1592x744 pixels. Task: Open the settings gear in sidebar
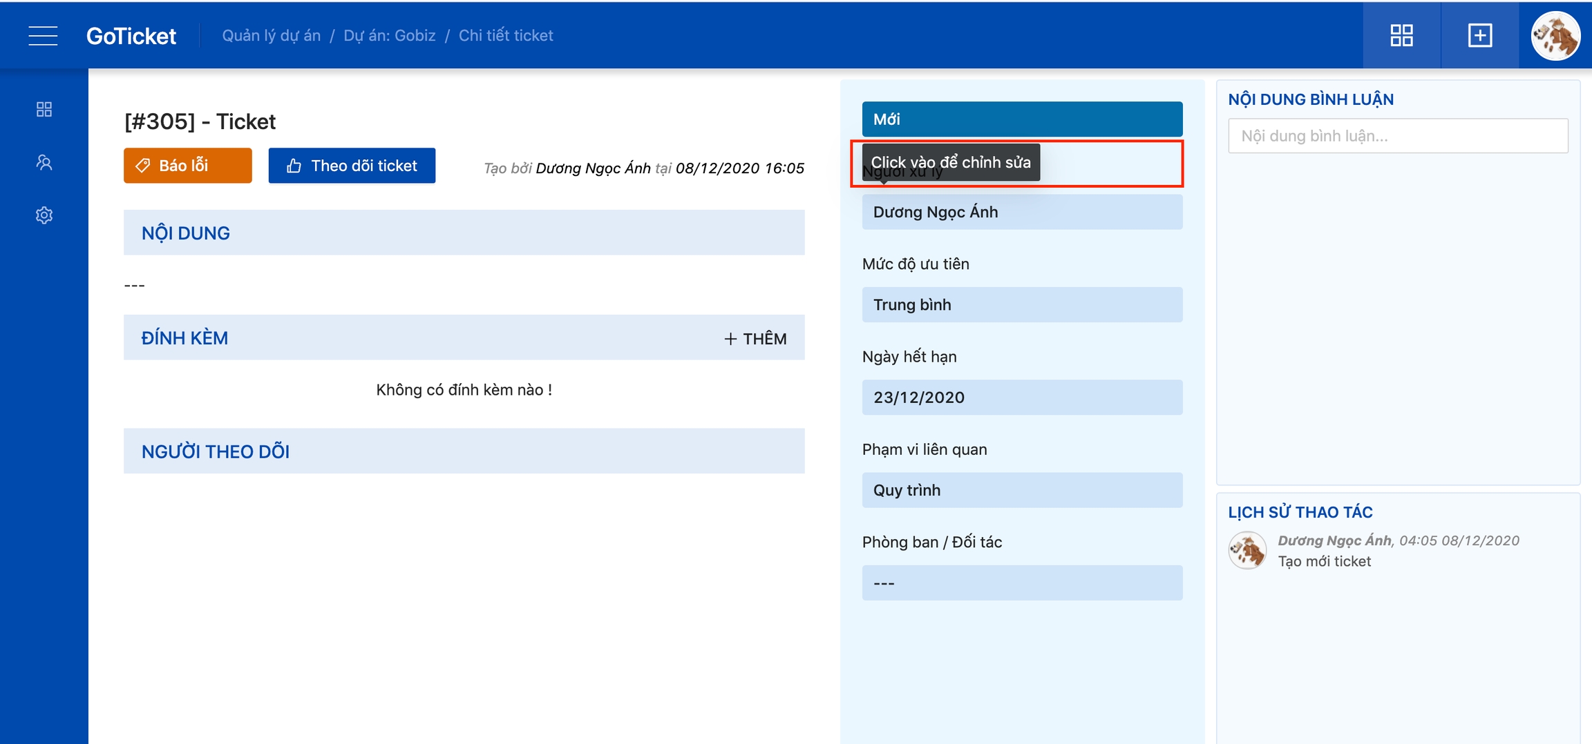pos(44,215)
